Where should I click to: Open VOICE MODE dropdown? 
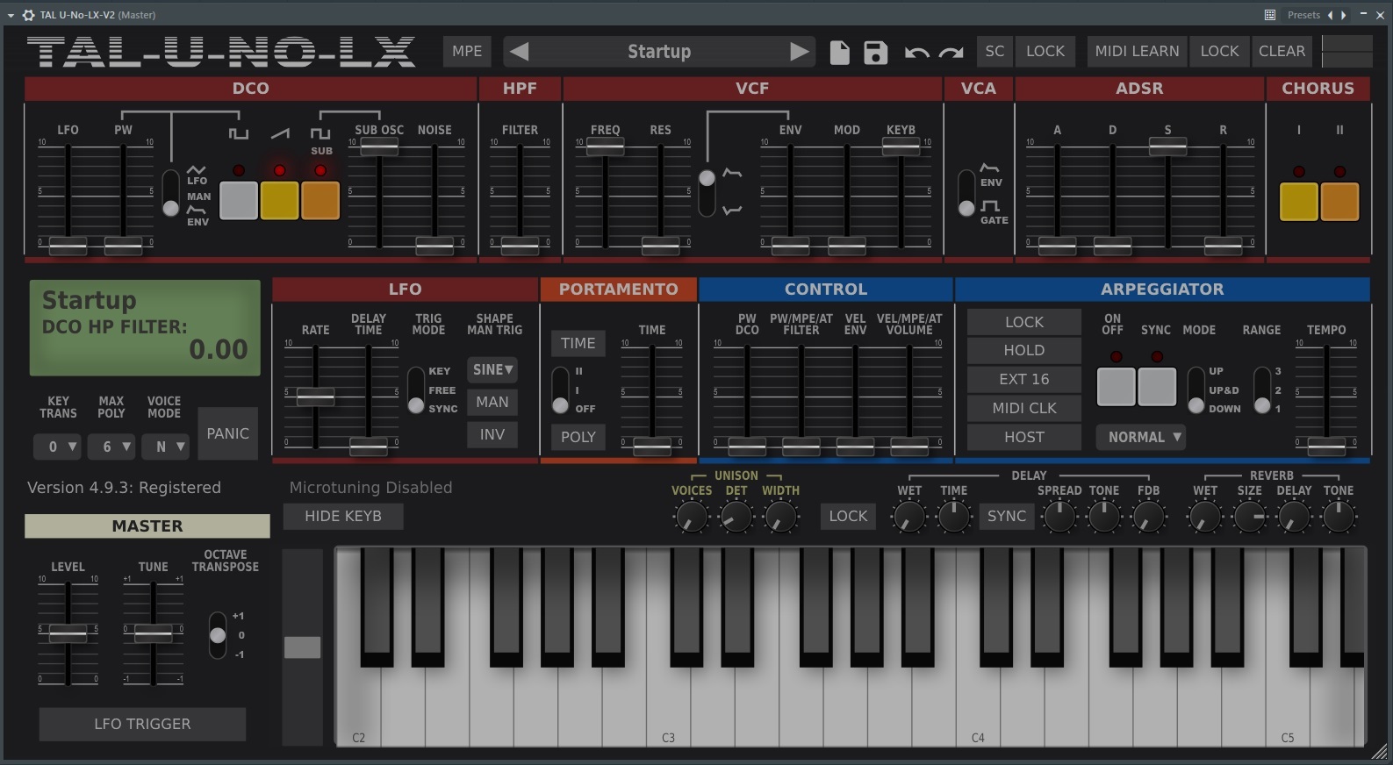click(x=164, y=447)
